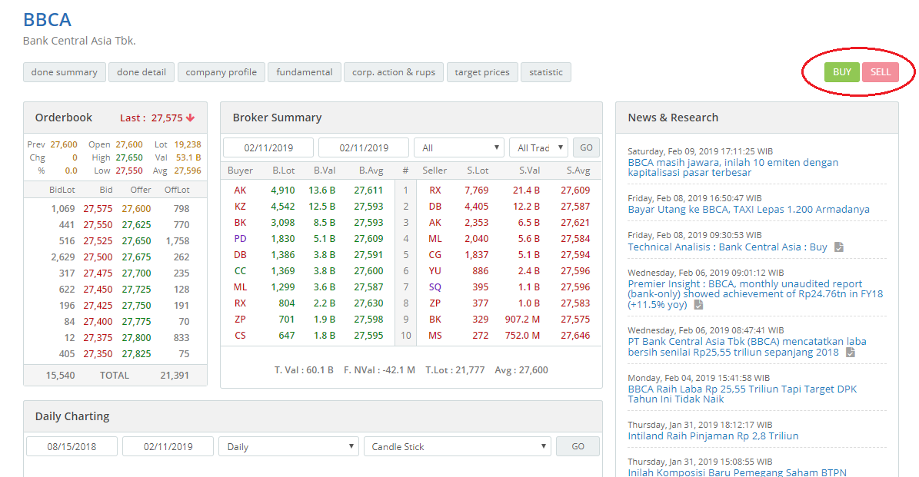Select seller broker MS
Image resolution: width=919 pixels, height=477 pixels.
click(x=435, y=336)
